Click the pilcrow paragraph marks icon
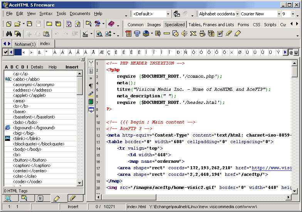The image size is (302, 212). [x=91, y=86]
